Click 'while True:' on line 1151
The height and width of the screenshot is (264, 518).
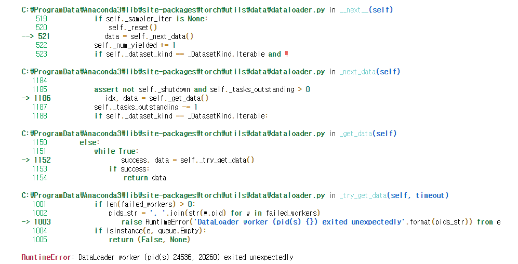click(116, 151)
